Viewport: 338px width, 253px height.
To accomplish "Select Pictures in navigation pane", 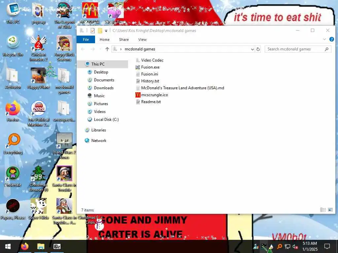I will tap(101, 104).
